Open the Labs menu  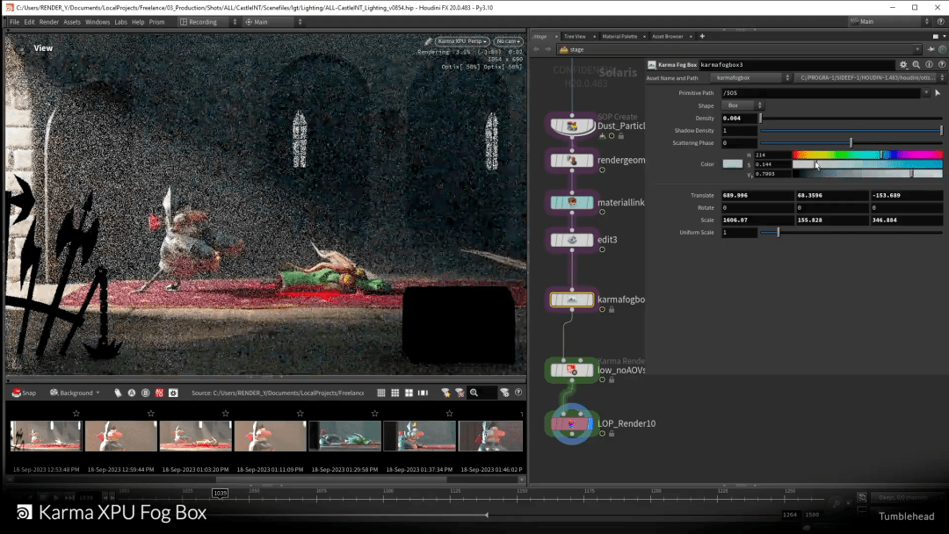point(121,22)
